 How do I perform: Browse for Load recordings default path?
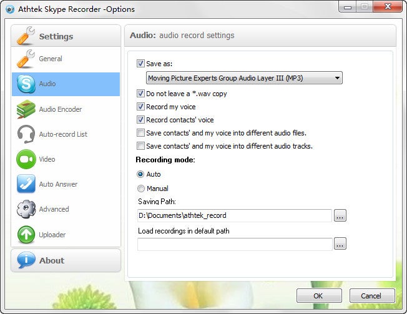[x=340, y=243]
